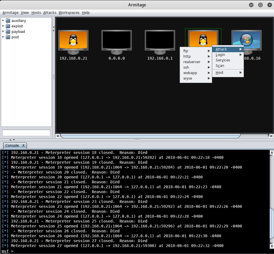
Task: Click the 'session 27 opened' console line
Action: click(113, 246)
